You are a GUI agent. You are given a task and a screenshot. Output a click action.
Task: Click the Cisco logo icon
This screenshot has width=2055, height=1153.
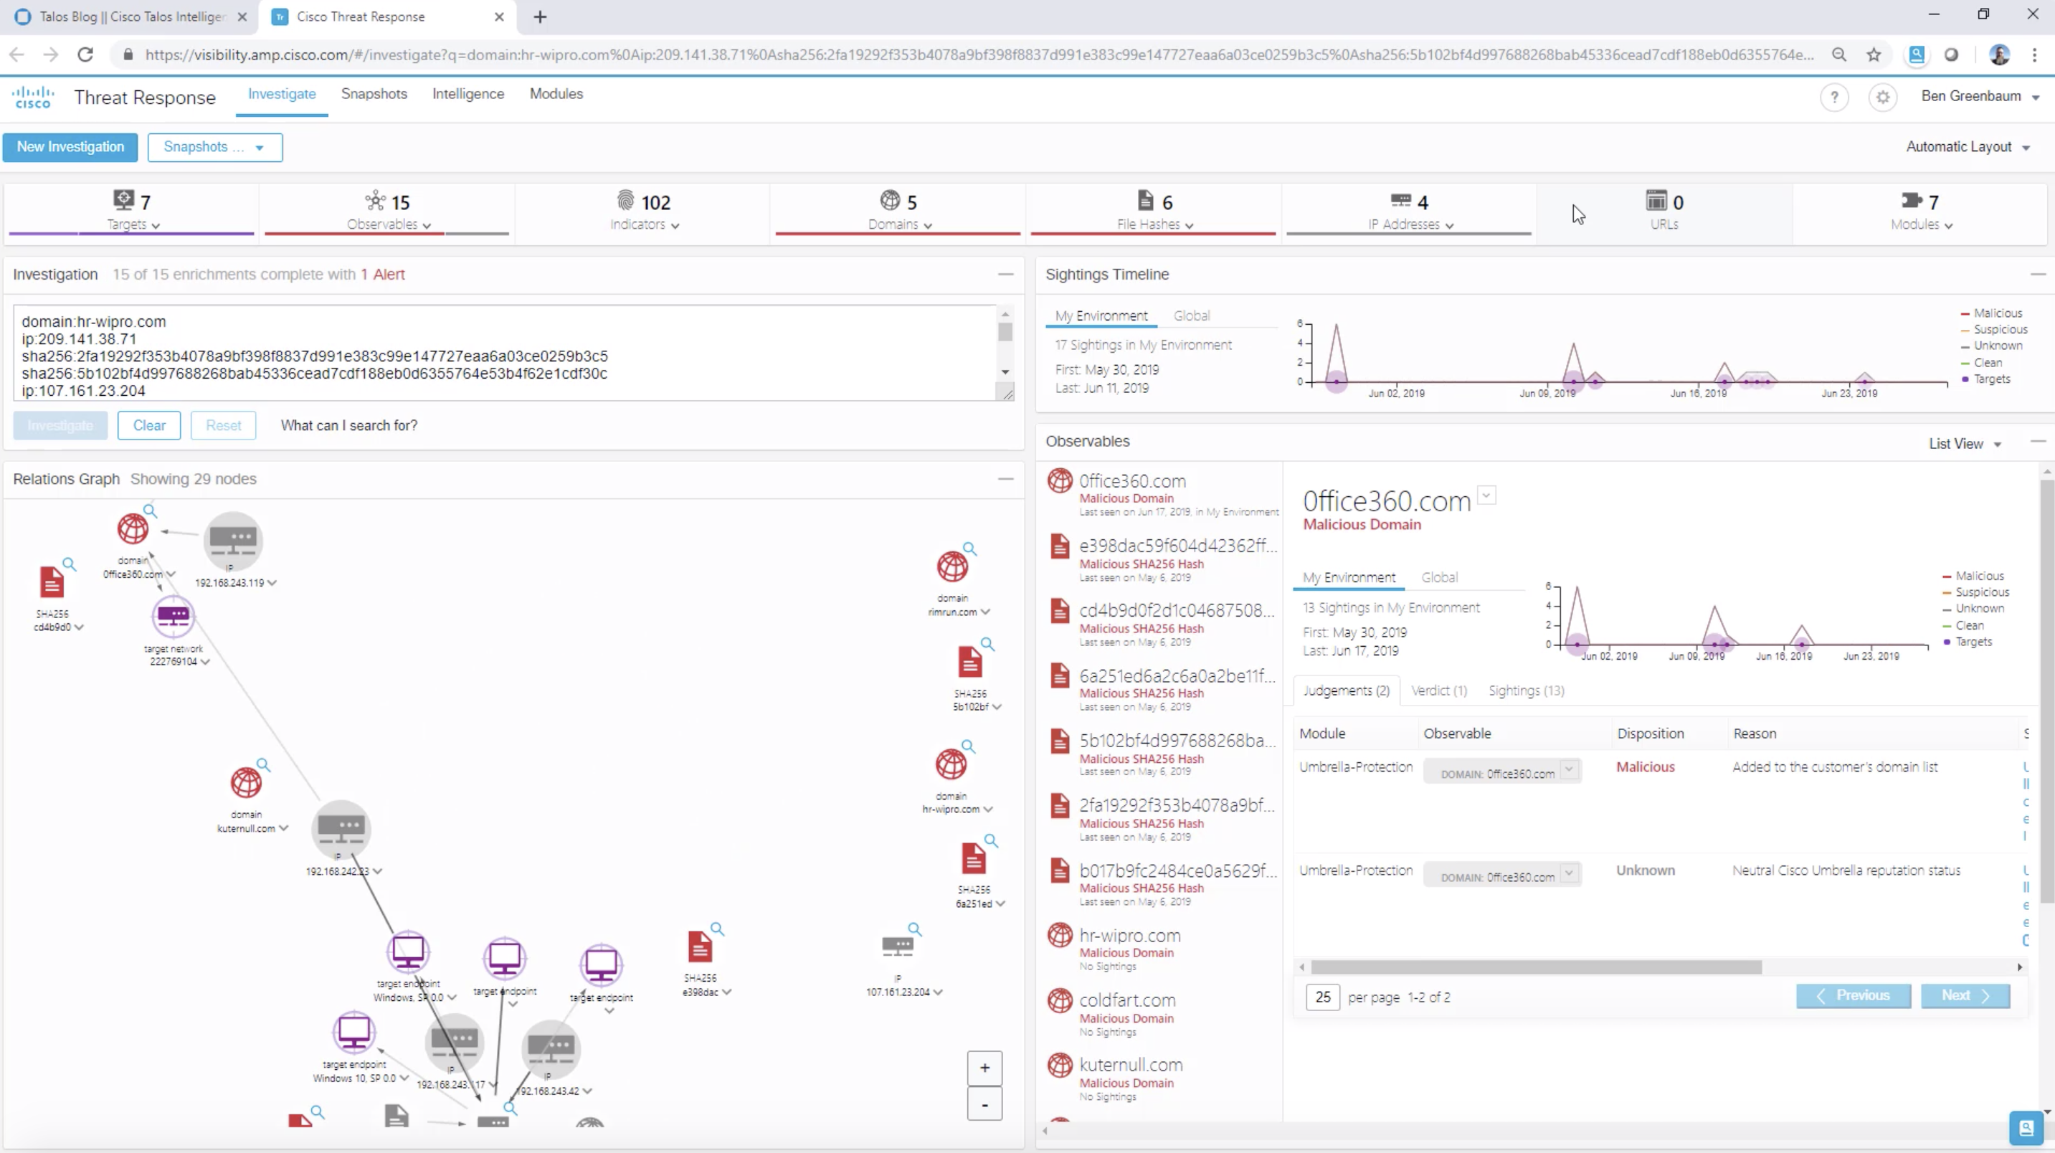pos(33,96)
